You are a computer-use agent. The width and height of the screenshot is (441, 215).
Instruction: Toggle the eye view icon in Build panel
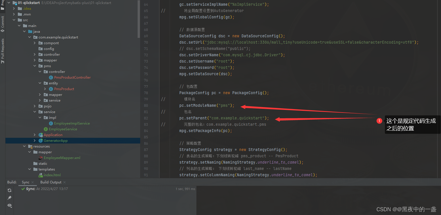coord(9,206)
